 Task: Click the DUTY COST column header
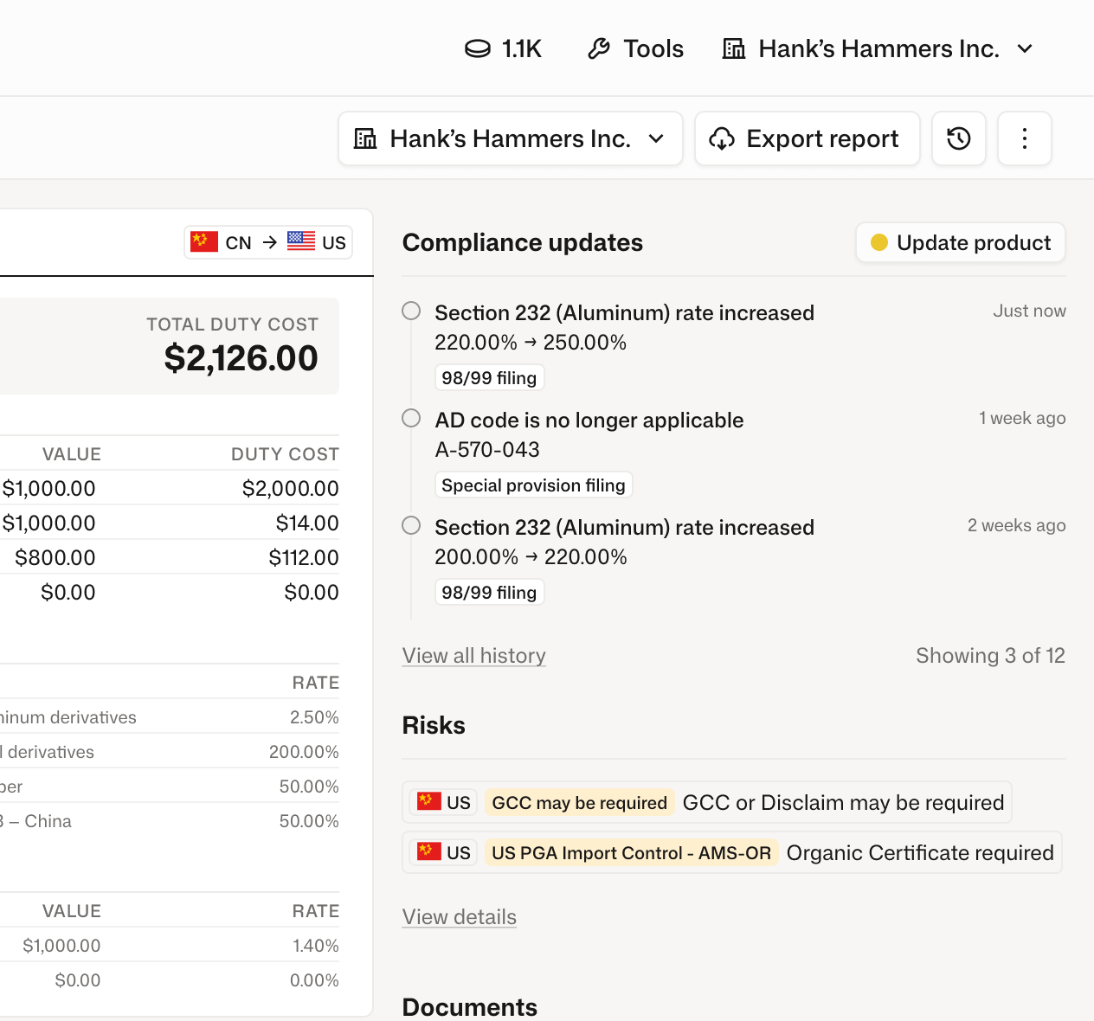285,454
